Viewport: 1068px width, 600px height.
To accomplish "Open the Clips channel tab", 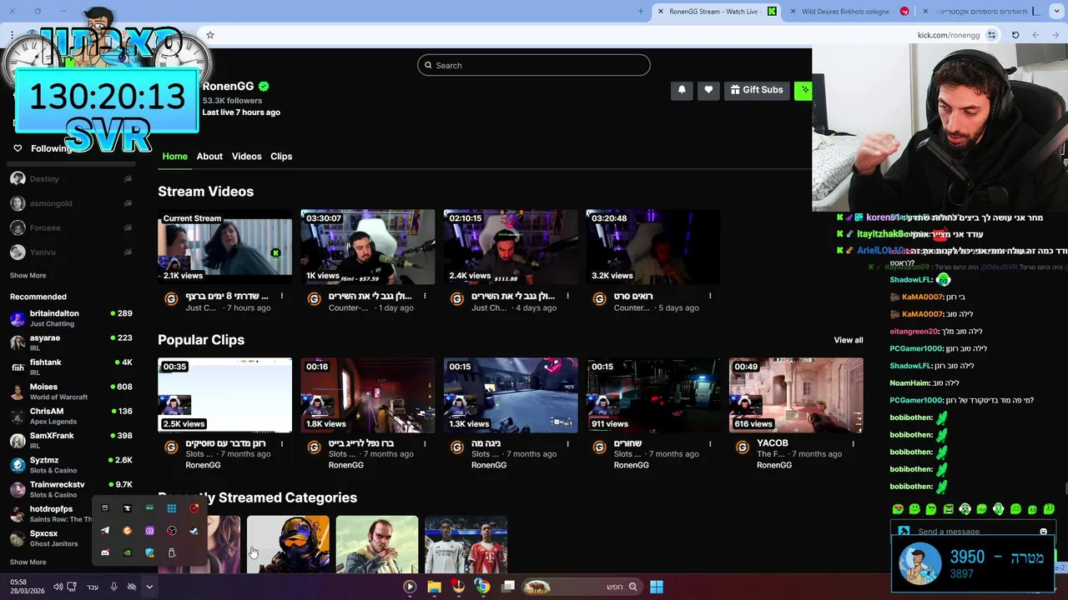I will click(281, 156).
